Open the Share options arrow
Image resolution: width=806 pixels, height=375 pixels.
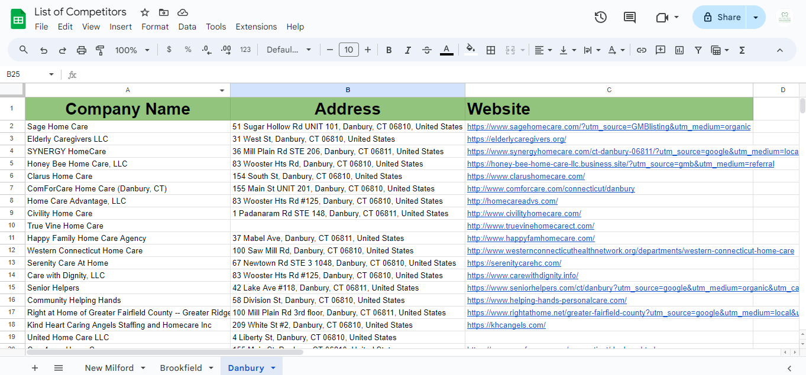(756, 17)
